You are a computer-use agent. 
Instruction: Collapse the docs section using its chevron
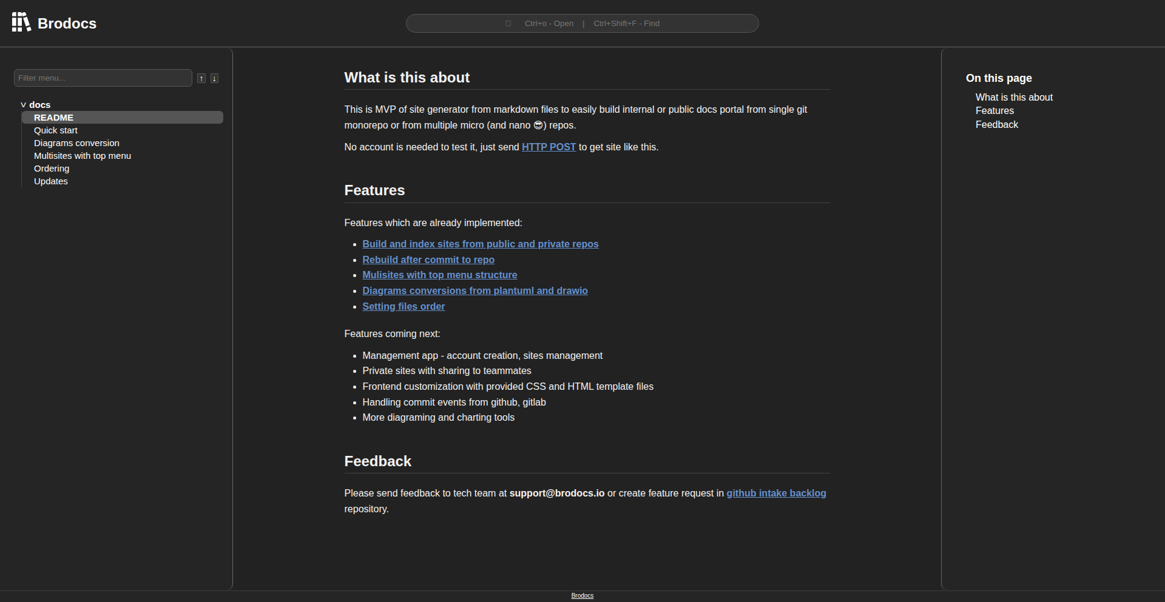click(22, 104)
